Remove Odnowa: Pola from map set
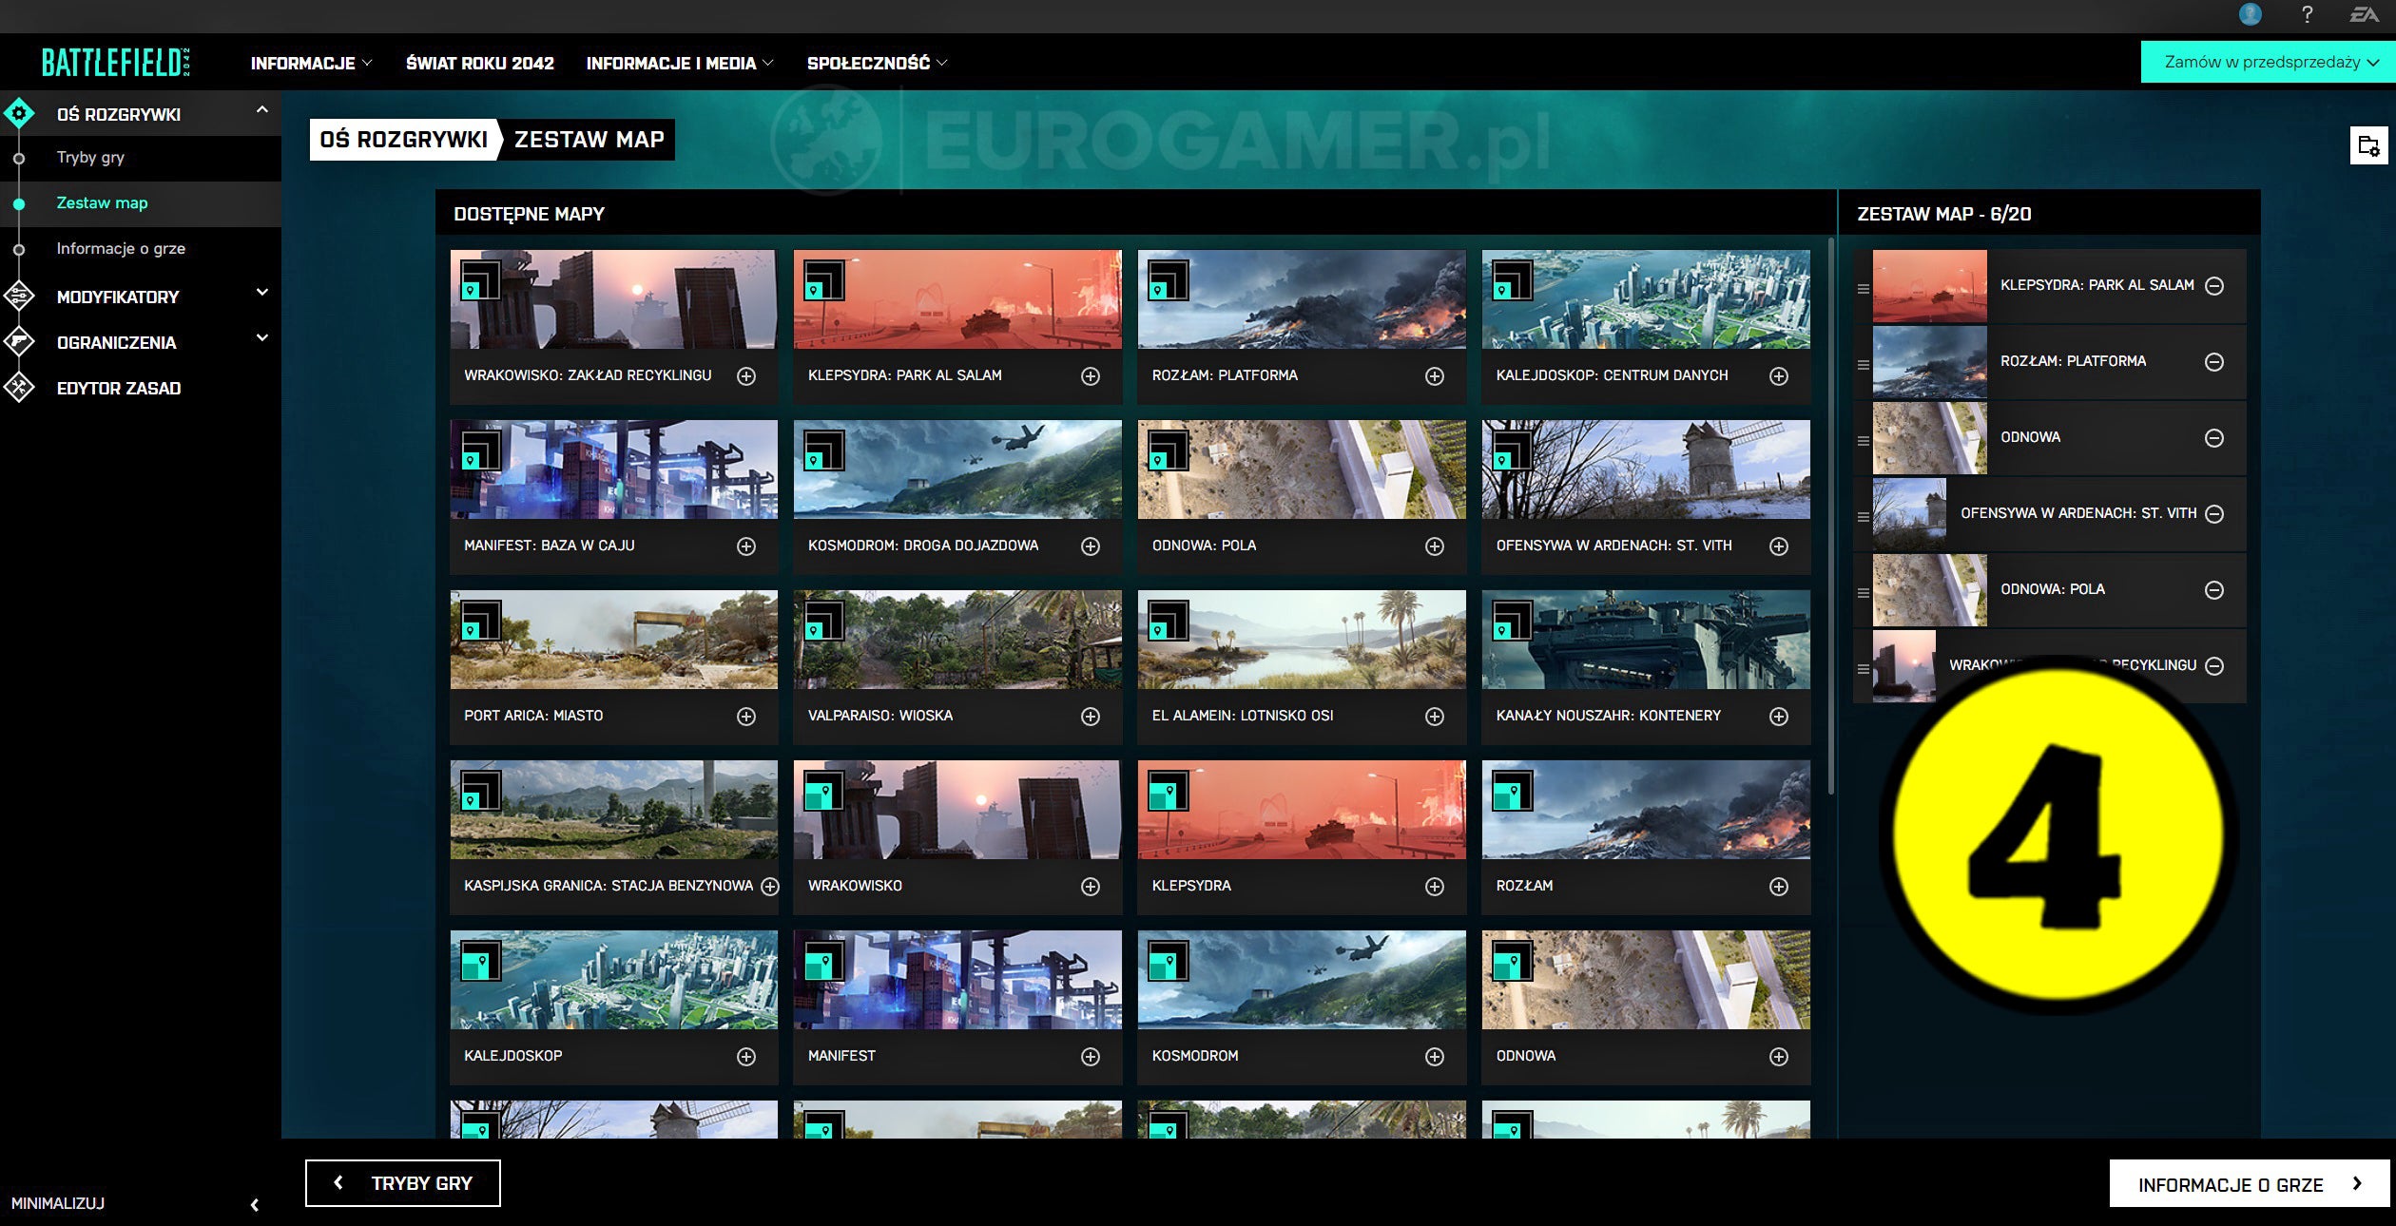The image size is (2396, 1226). point(2214,590)
